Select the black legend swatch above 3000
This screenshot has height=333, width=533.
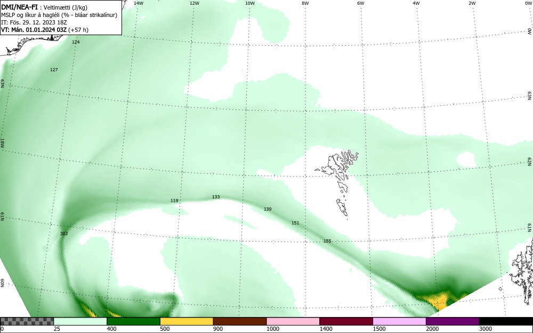click(506, 321)
